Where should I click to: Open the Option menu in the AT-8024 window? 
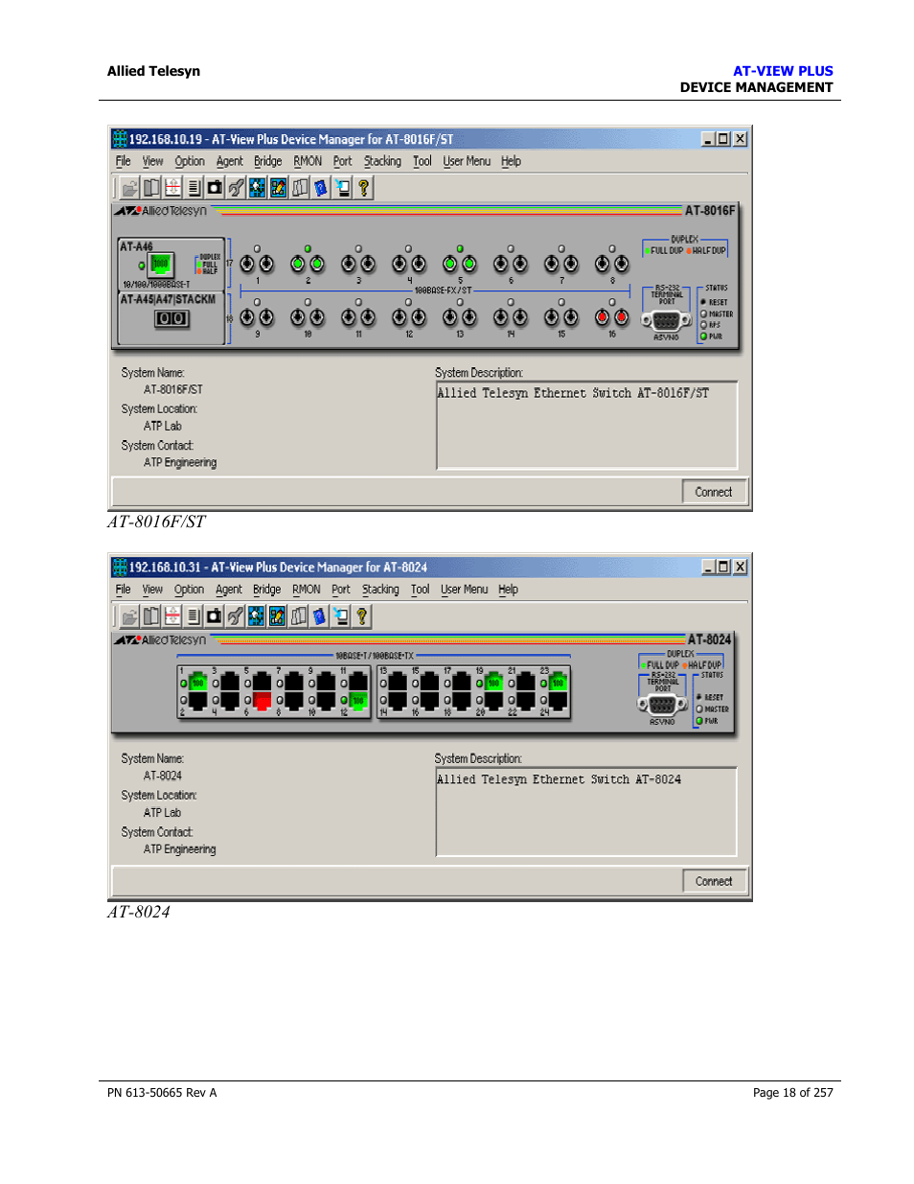[190, 590]
